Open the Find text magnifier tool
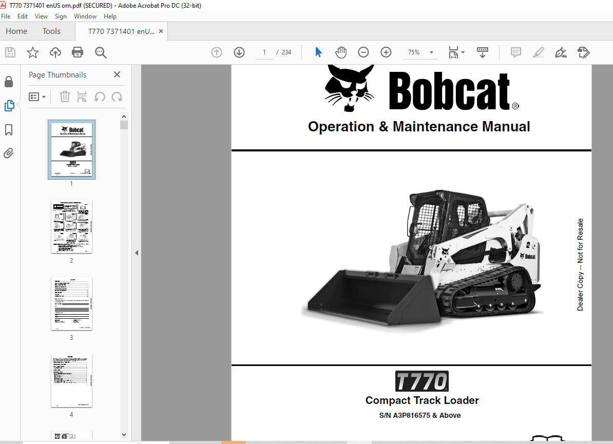 (x=101, y=52)
